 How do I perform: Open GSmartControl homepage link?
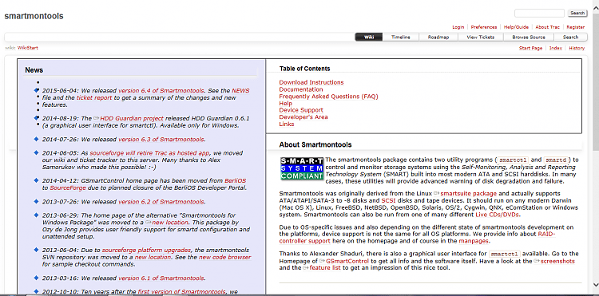[x=347, y=261]
